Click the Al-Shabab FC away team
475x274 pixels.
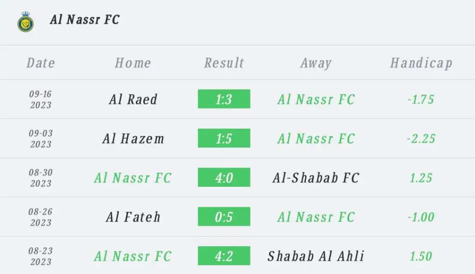pyautogui.click(x=316, y=178)
